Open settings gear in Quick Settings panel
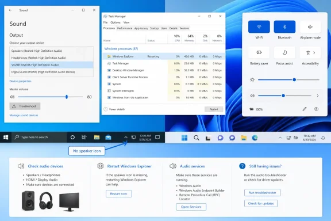 coord(316,109)
